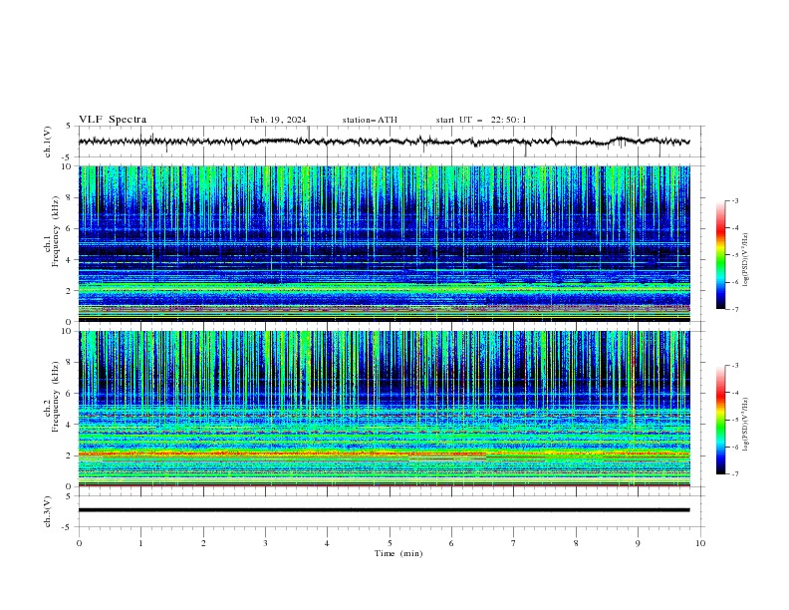Select ch.1 "Frequency (kHz)" axis label
Screen dimensions: 789x610
click(55, 231)
